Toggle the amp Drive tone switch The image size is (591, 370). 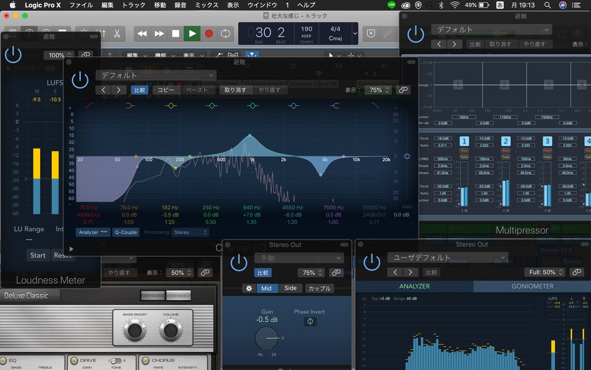click(116, 361)
